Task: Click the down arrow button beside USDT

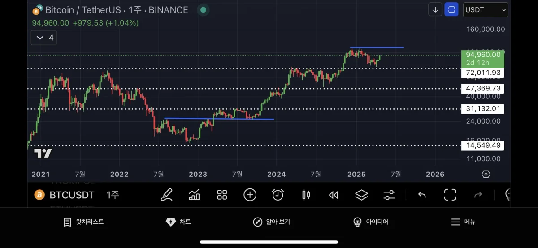Action: point(435,9)
